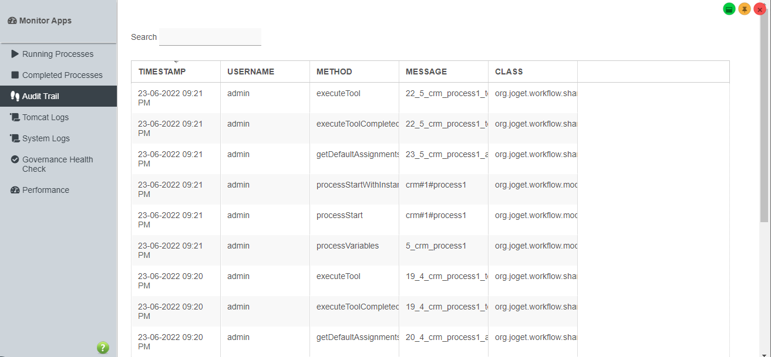Screen dimensions: 771x357
Task: Sort by the USERNAME column header
Action: point(251,72)
